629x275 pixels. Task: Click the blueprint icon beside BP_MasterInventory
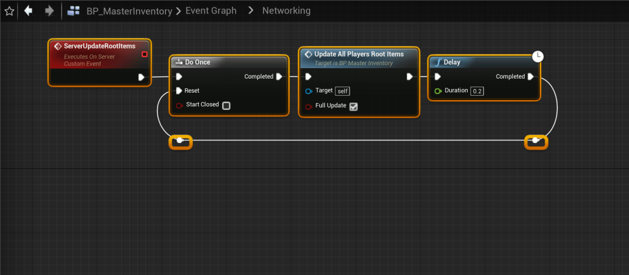pos(74,11)
